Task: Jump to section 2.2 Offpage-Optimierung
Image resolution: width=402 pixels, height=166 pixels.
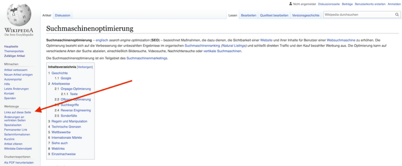Action: tap(76, 99)
